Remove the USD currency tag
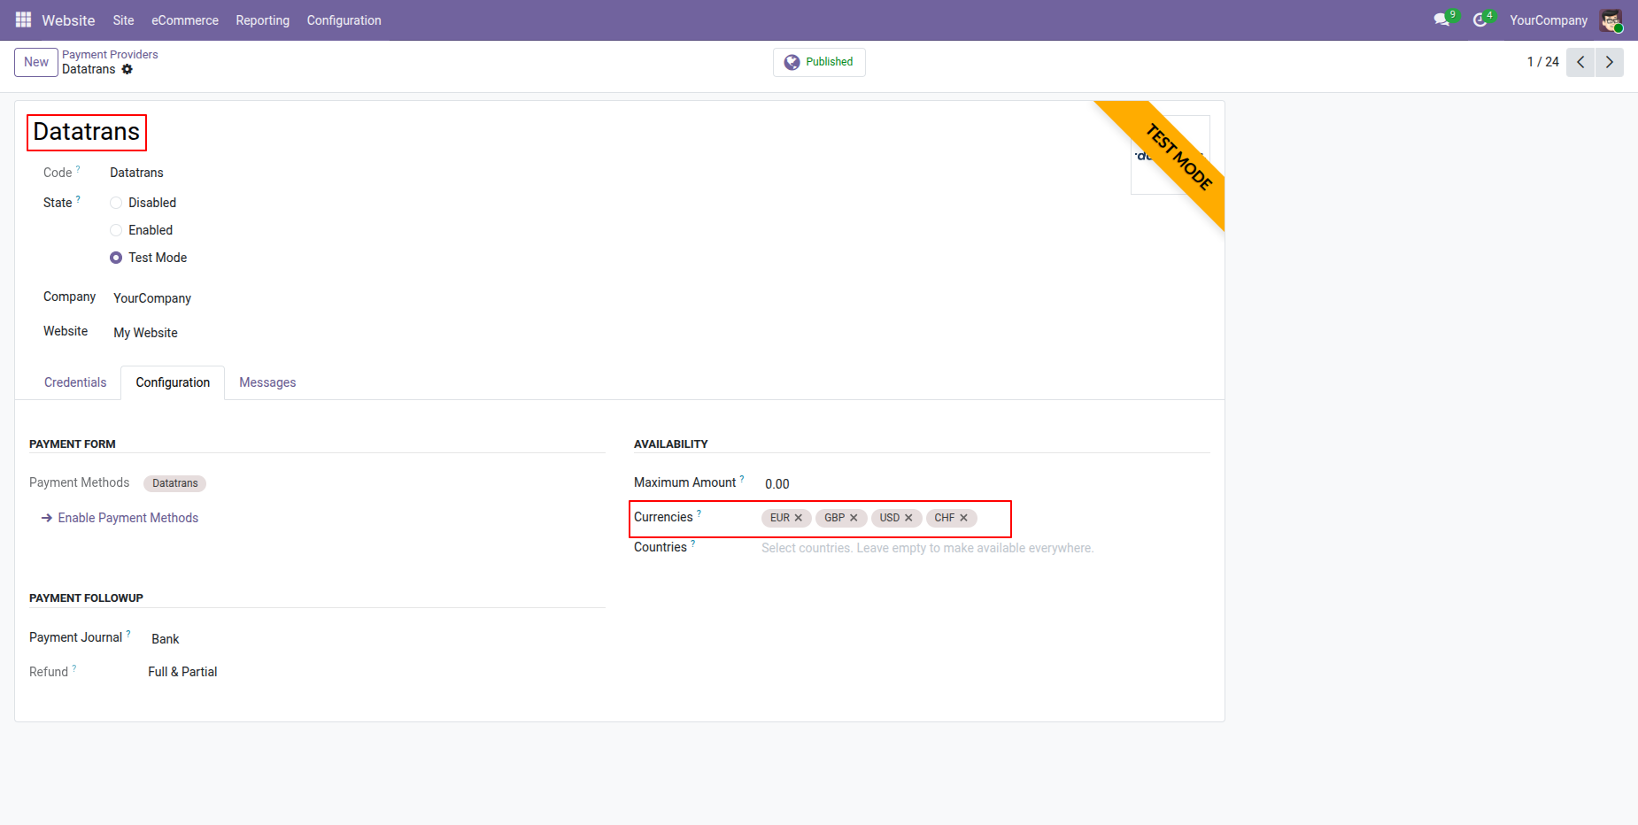The height and width of the screenshot is (825, 1638). pyautogui.click(x=908, y=518)
